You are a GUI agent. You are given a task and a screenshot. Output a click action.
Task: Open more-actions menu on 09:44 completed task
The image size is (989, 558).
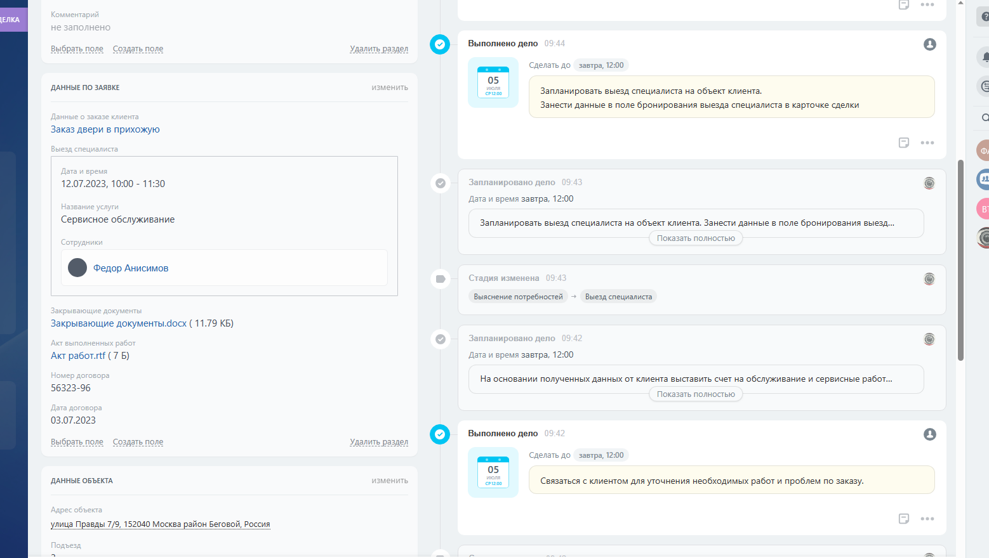click(x=927, y=143)
